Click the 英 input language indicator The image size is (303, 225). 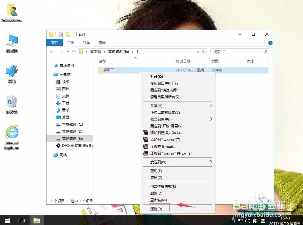click(x=255, y=221)
